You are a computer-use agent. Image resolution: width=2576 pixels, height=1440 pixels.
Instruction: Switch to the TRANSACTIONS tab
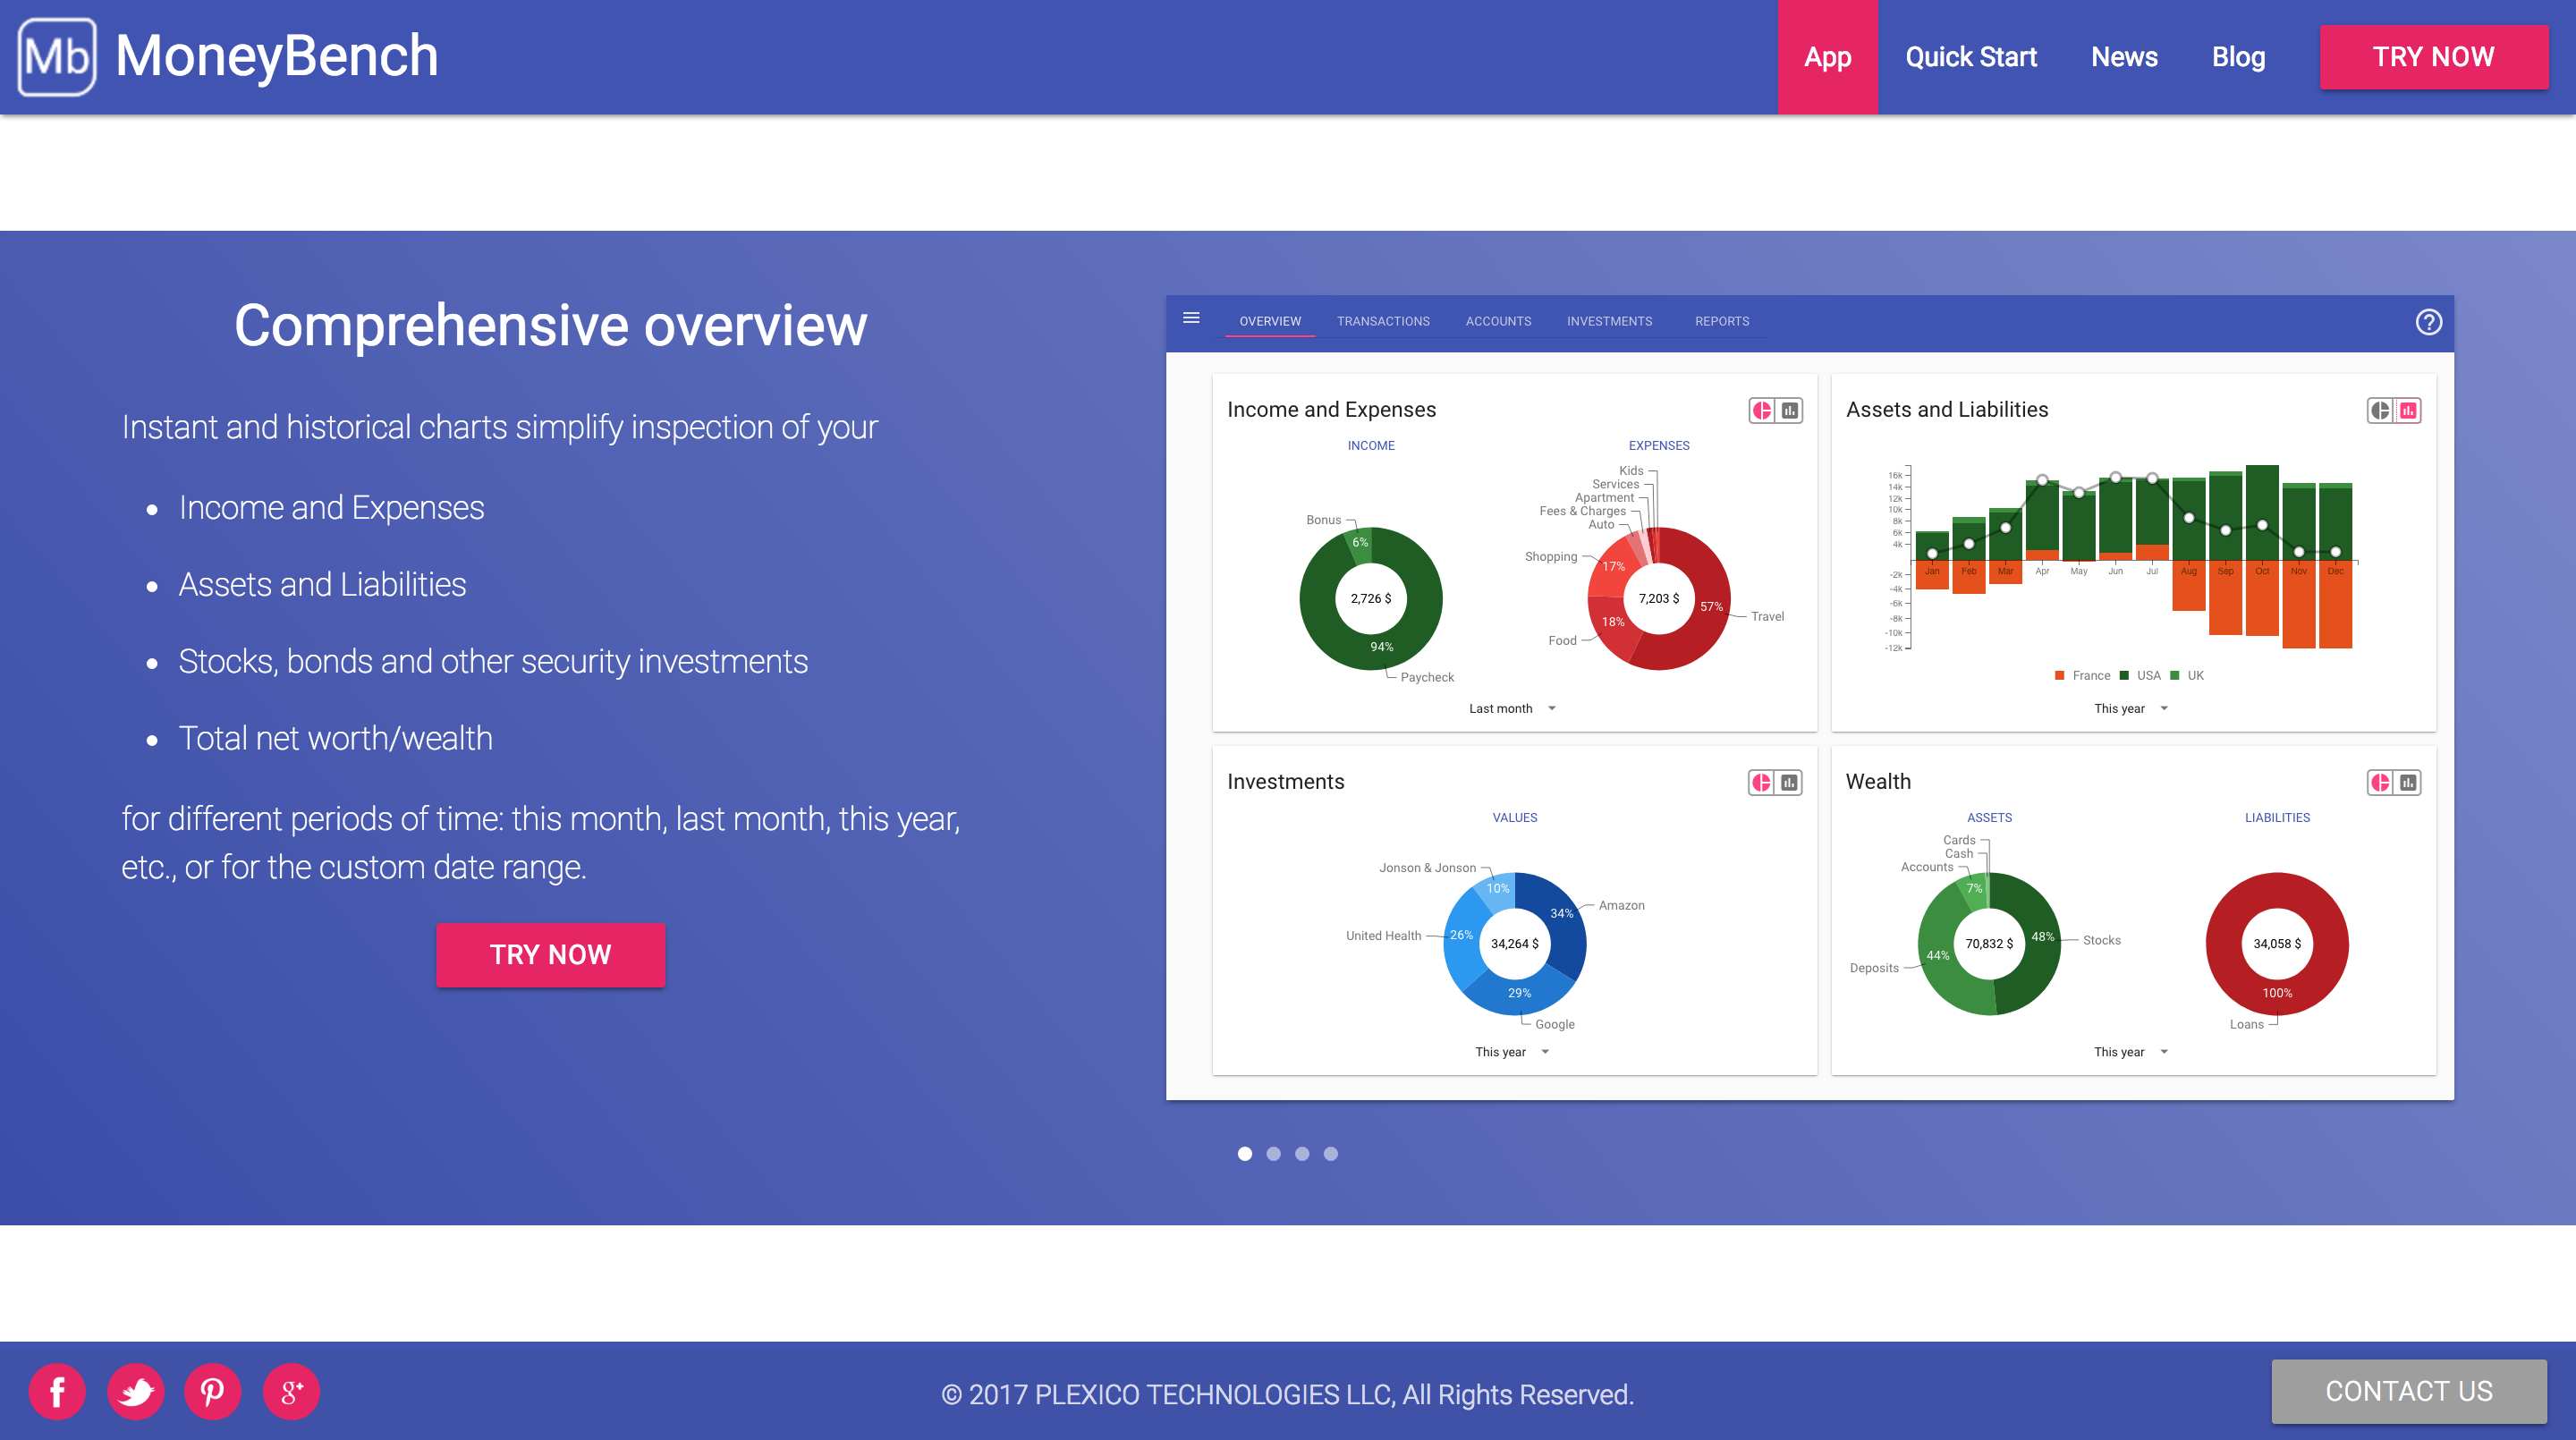[1383, 321]
